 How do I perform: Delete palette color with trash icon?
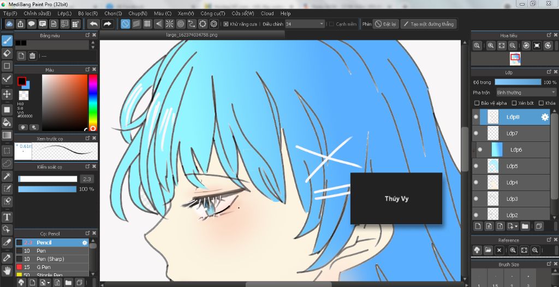coord(32,56)
